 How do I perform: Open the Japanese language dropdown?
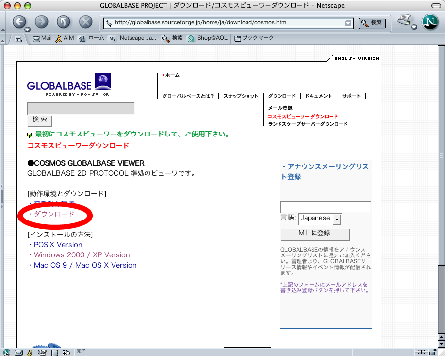click(x=320, y=219)
